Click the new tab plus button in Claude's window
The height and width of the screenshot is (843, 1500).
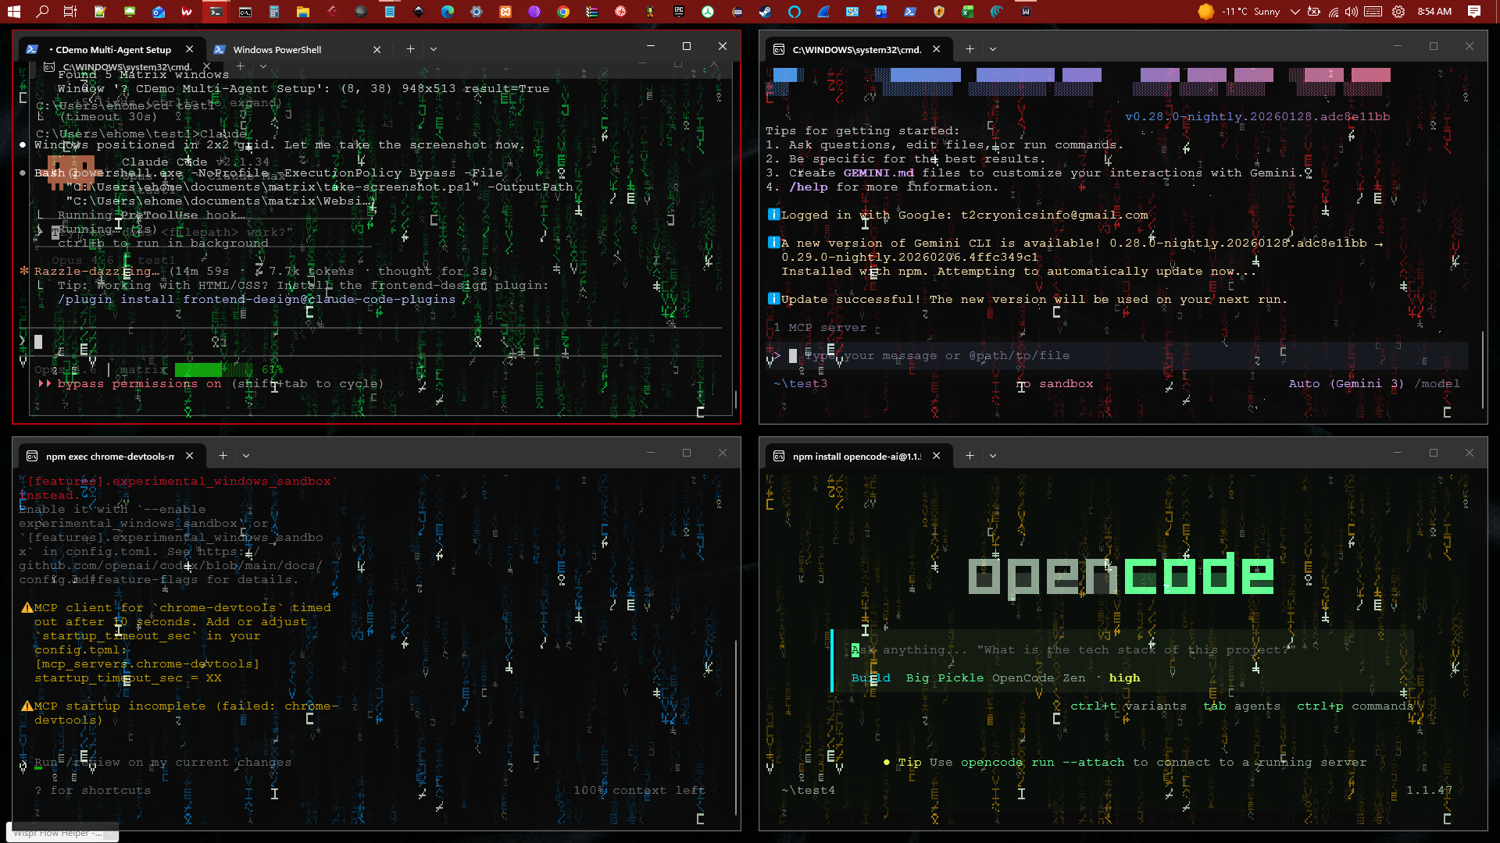[410, 48]
